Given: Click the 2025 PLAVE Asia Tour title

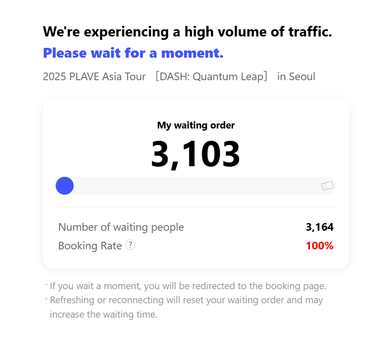Looking at the screenshot, I should pyautogui.click(x=94, y=76).
